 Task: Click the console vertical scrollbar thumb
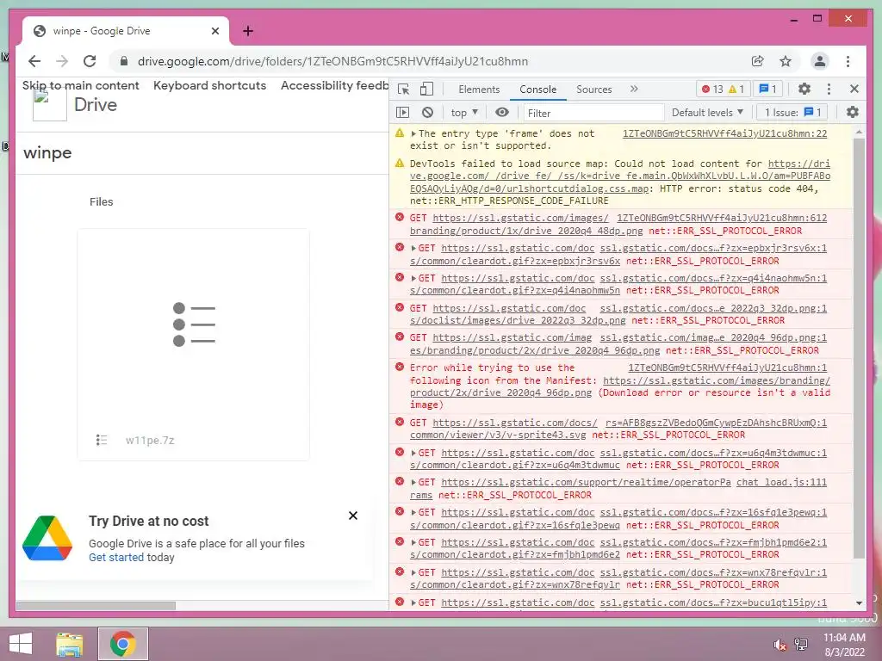coord(859,349)
